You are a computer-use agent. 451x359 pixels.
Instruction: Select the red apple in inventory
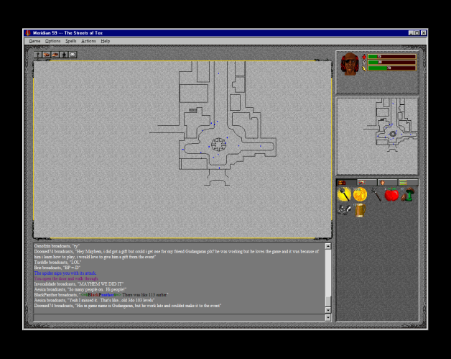tap(391, 195)
